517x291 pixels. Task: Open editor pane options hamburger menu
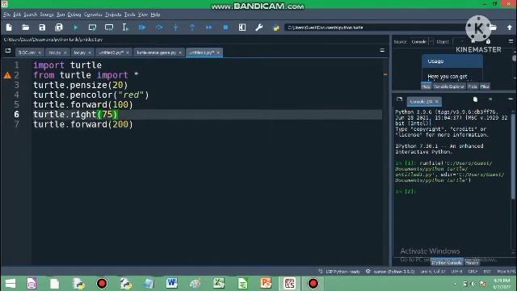pos(382,50)
